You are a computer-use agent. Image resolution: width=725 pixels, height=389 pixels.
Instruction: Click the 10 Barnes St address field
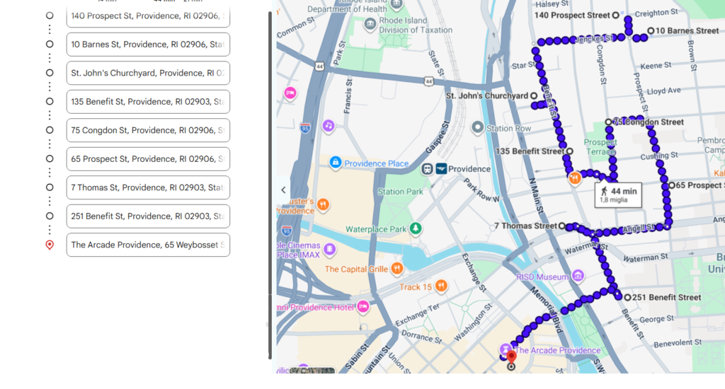tap(148, 45)
